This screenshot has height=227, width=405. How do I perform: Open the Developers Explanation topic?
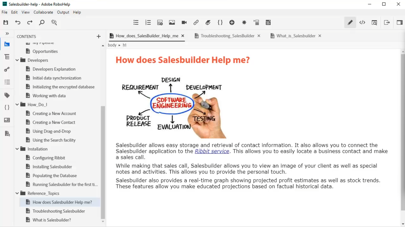(54, 69)
